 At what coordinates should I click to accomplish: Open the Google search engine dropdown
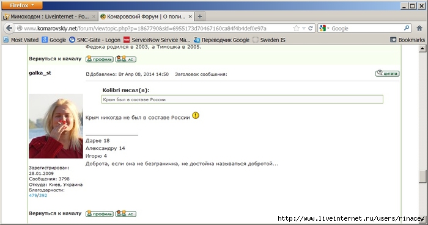click(x=324, y=28)
